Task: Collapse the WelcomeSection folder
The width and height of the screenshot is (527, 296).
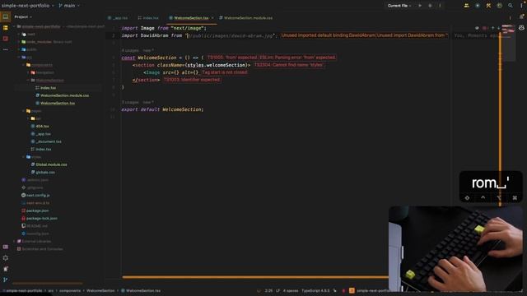Action: coord(28,81)
